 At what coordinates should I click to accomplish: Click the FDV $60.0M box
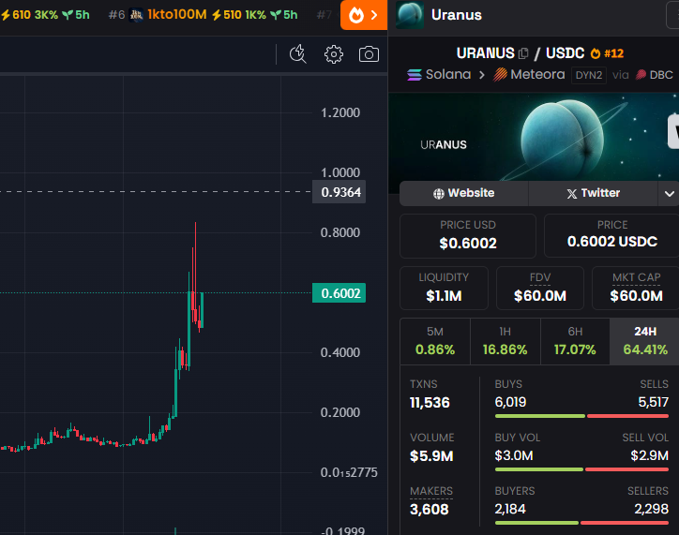click(540, 288)
